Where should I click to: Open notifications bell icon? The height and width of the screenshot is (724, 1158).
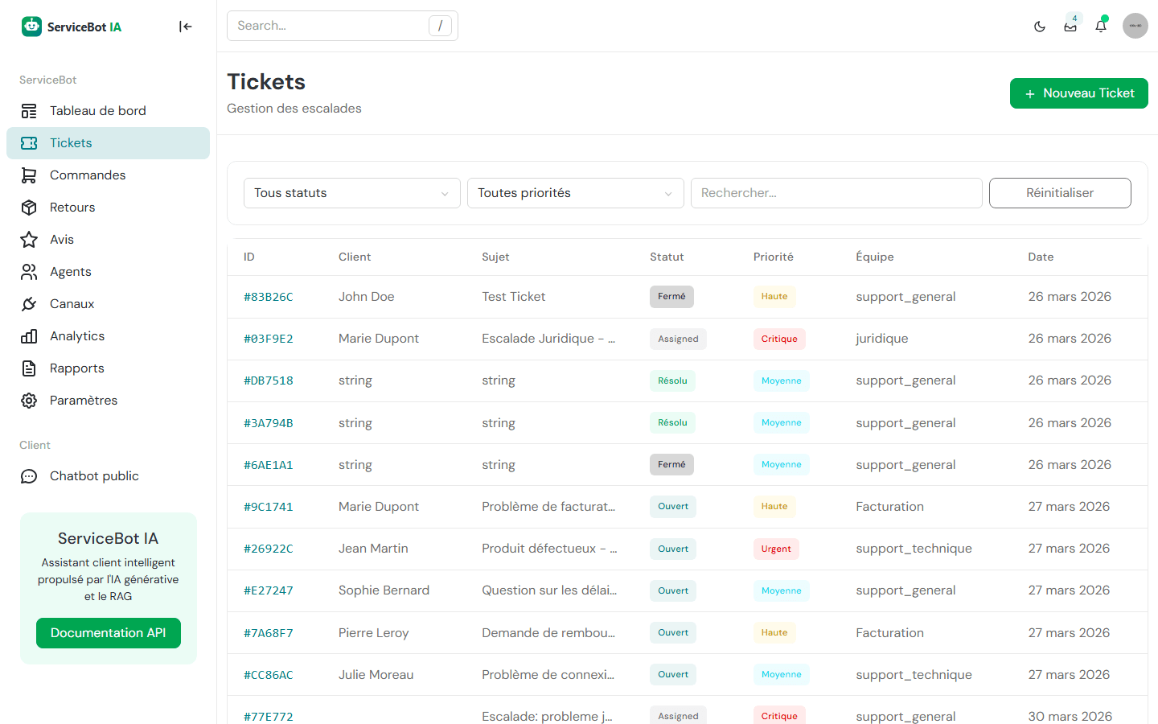click(x=1101, y=27)
